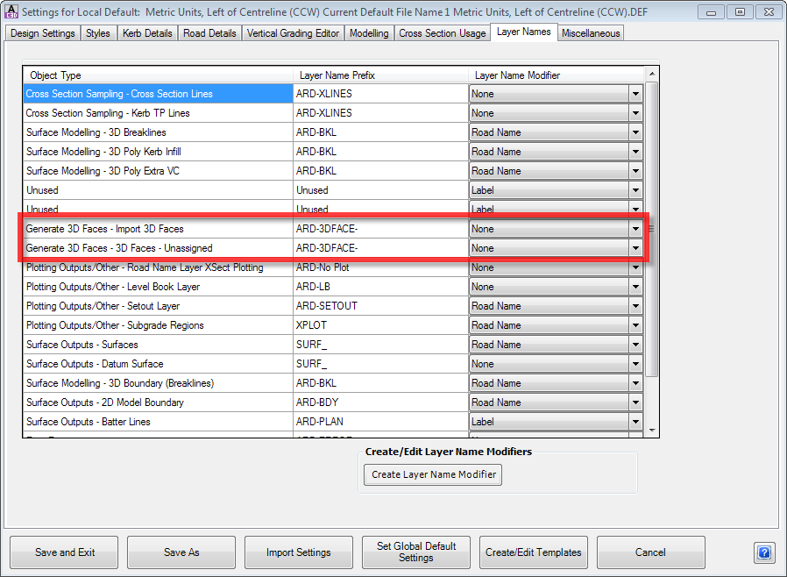Open Create/Edit Templates

coord(534,552)
